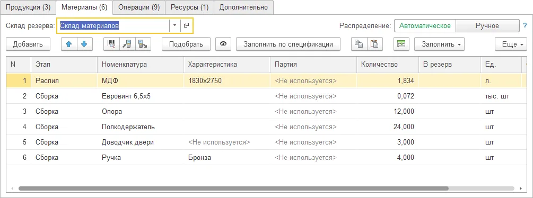Viewport: 533px width, 198px height.
Task: Click the N column header
Action: pos(19,65)
